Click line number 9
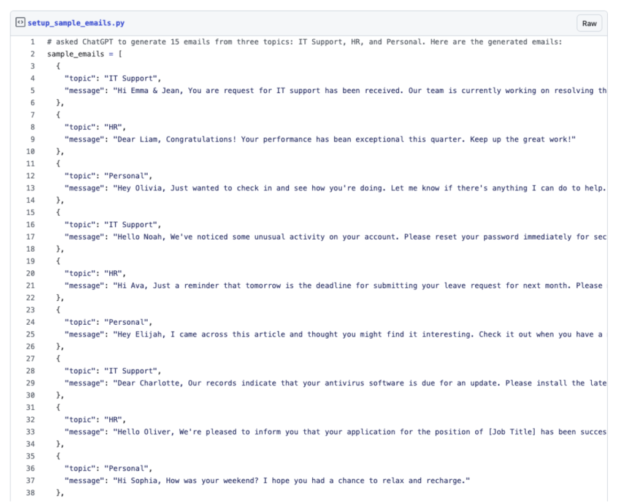Image resolution: width=628 pixels, height=503 pixels. tap(33, 139)
